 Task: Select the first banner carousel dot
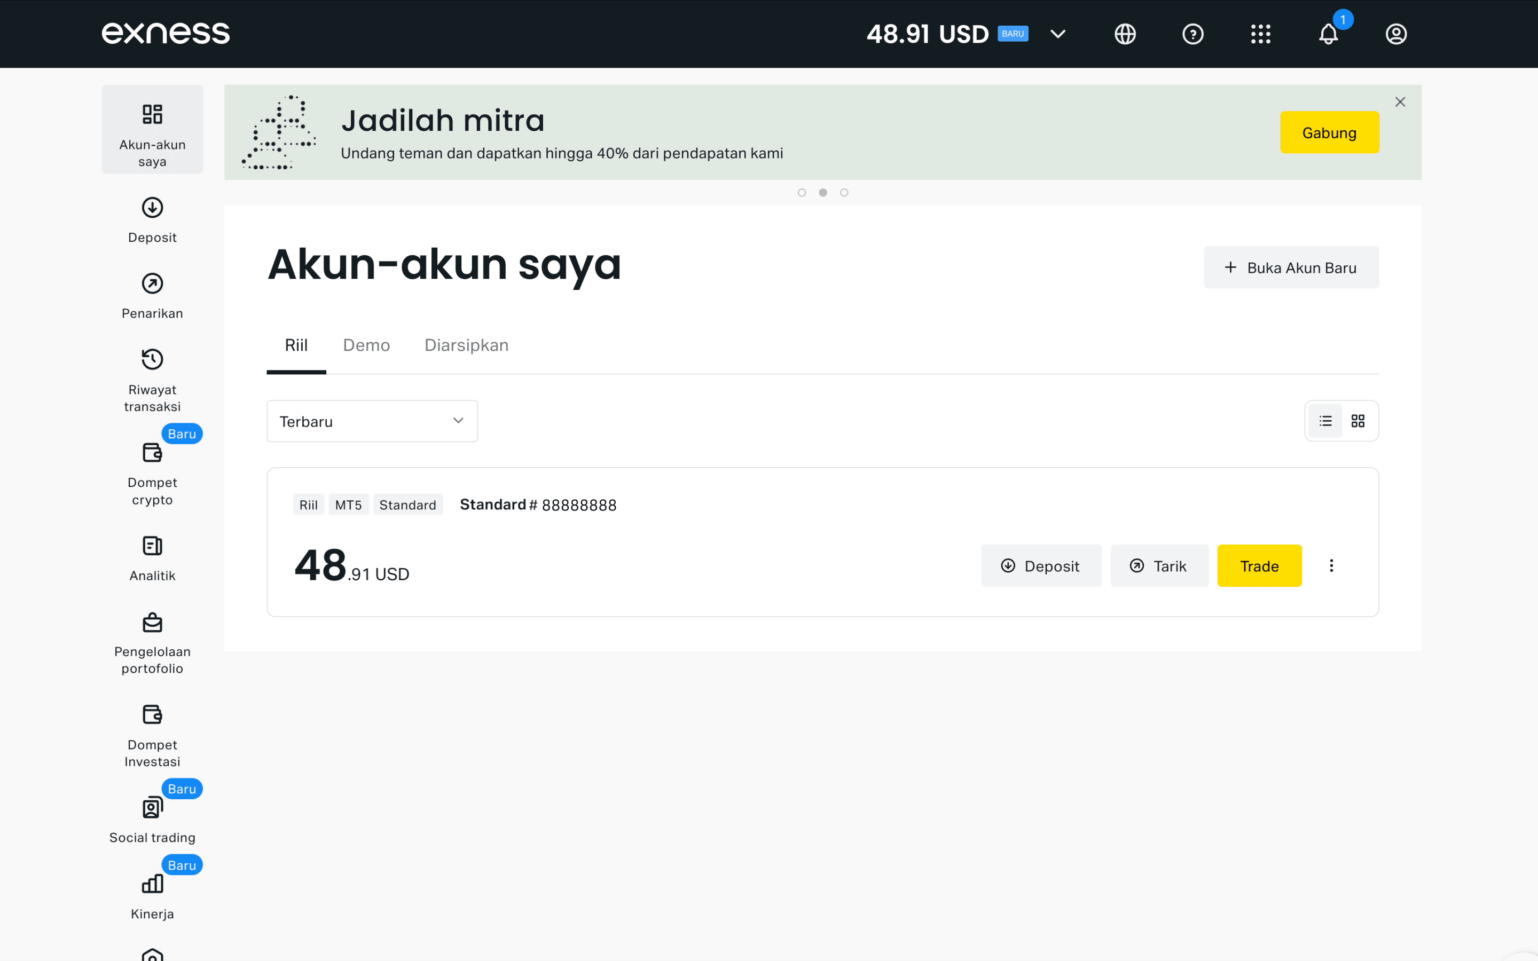802,193
